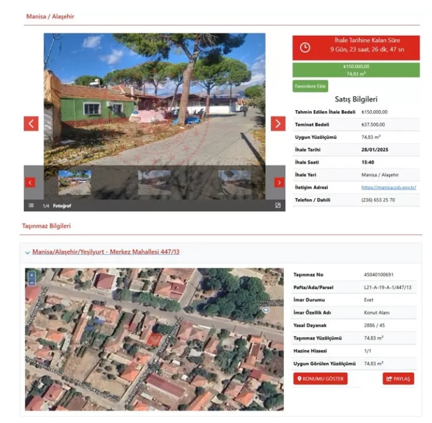Click the clock icon in countdown banner

point(305,47)
